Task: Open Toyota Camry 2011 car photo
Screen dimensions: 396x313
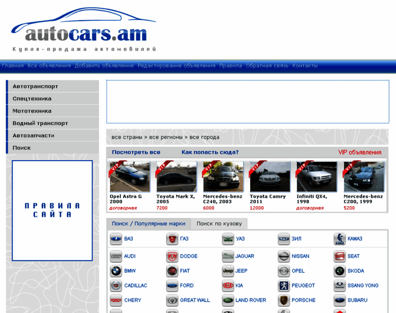Action: pyautogui.click(x=270, y=177)
